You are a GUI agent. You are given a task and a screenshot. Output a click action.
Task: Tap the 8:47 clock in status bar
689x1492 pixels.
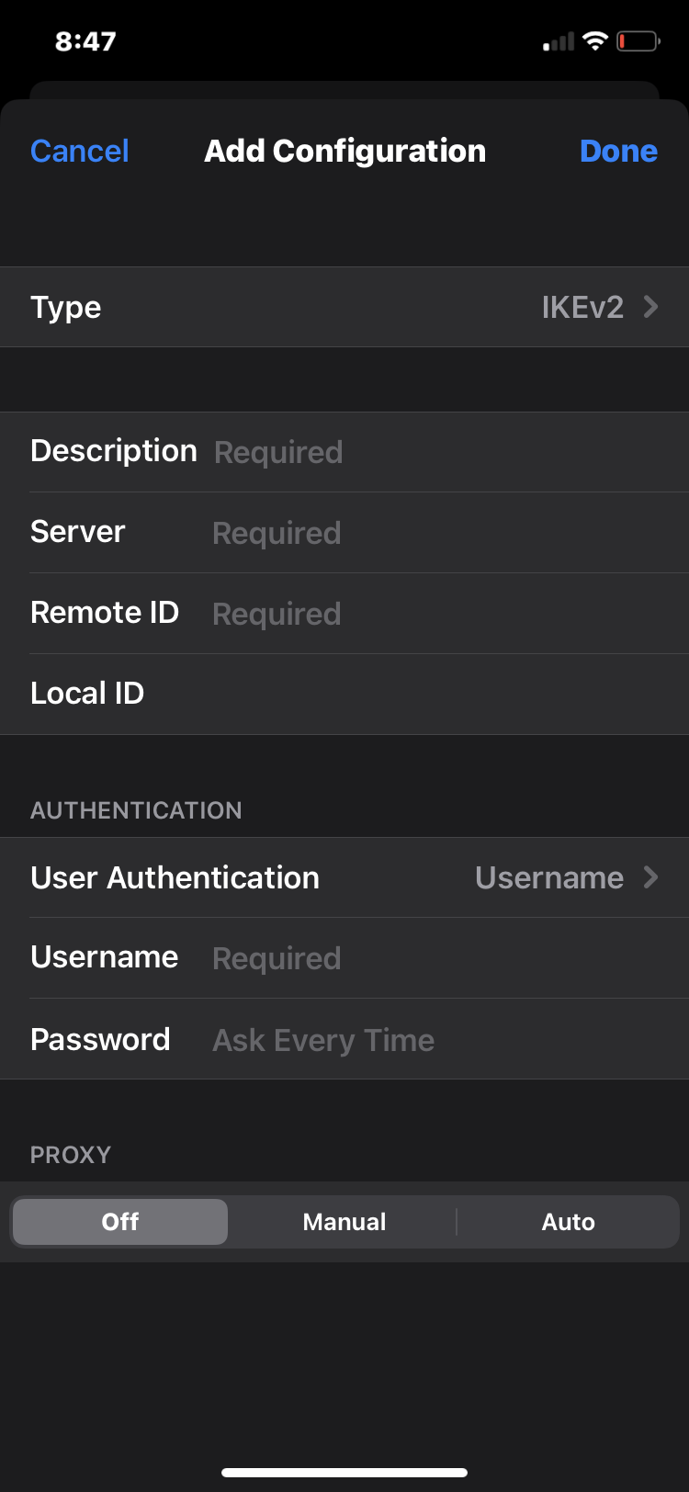[85, 41]
